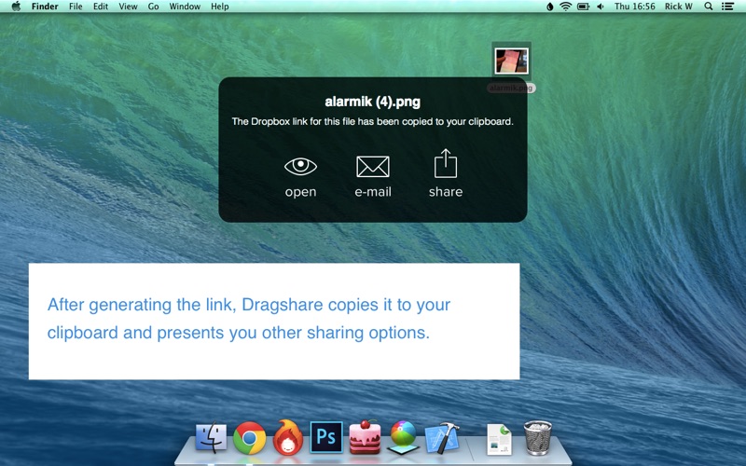746x466 pixels.
Task: Select the alarmik.png desktop file thumbnail
Action: click(512, 61)
